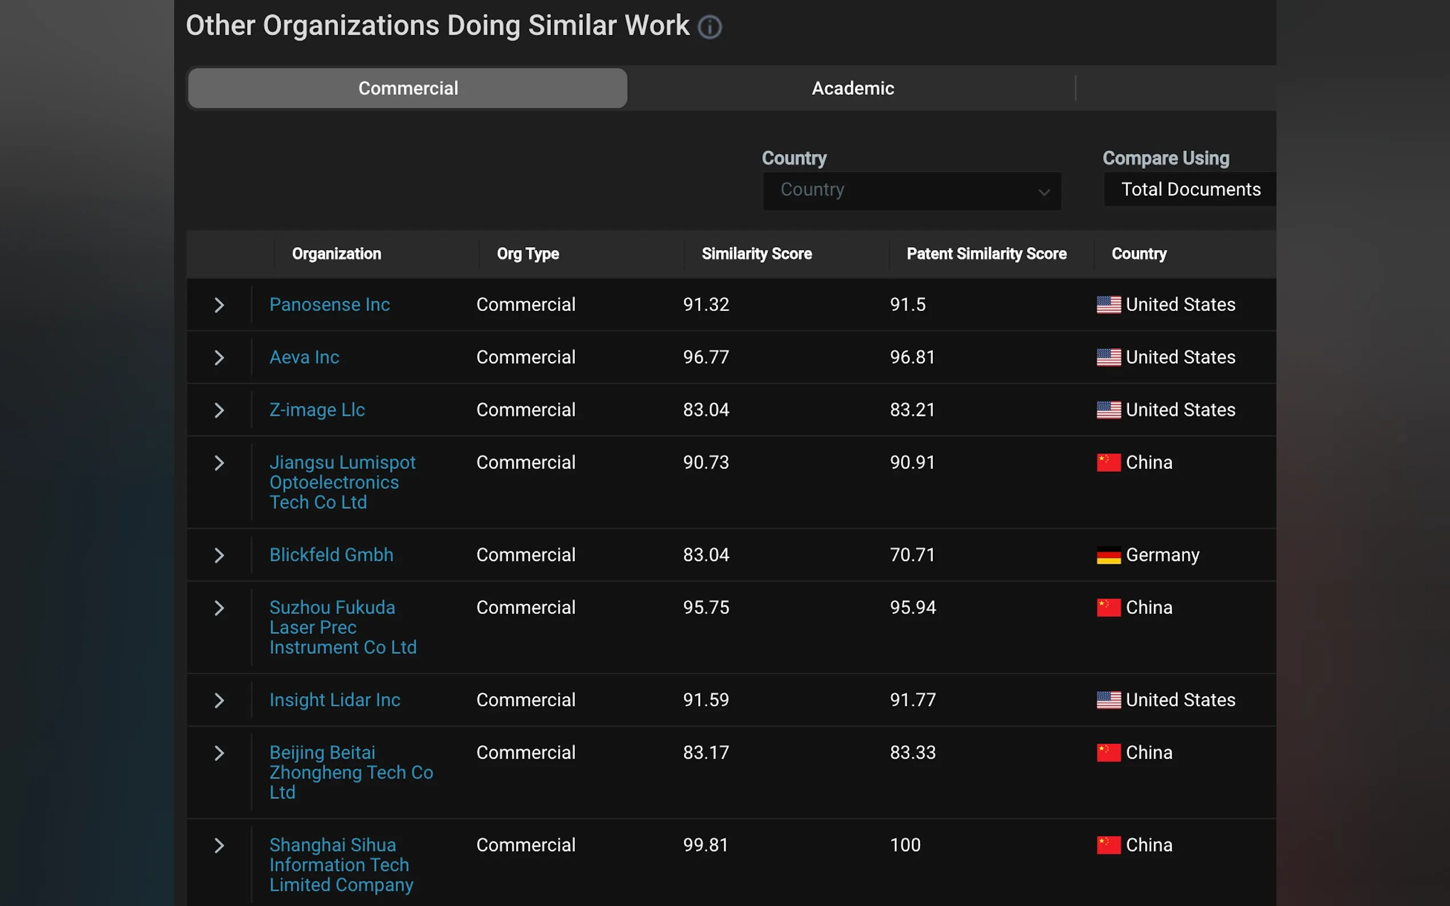
Task: Open Shanghai Sihua Information Tech Limited Company
Action: point(342,865)
